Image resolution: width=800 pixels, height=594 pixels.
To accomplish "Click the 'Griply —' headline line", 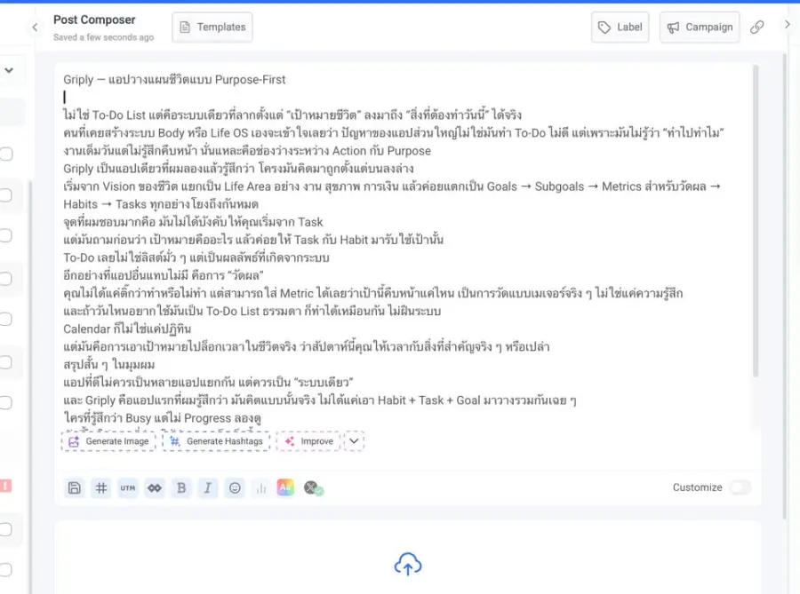I will tap(174, 80).
